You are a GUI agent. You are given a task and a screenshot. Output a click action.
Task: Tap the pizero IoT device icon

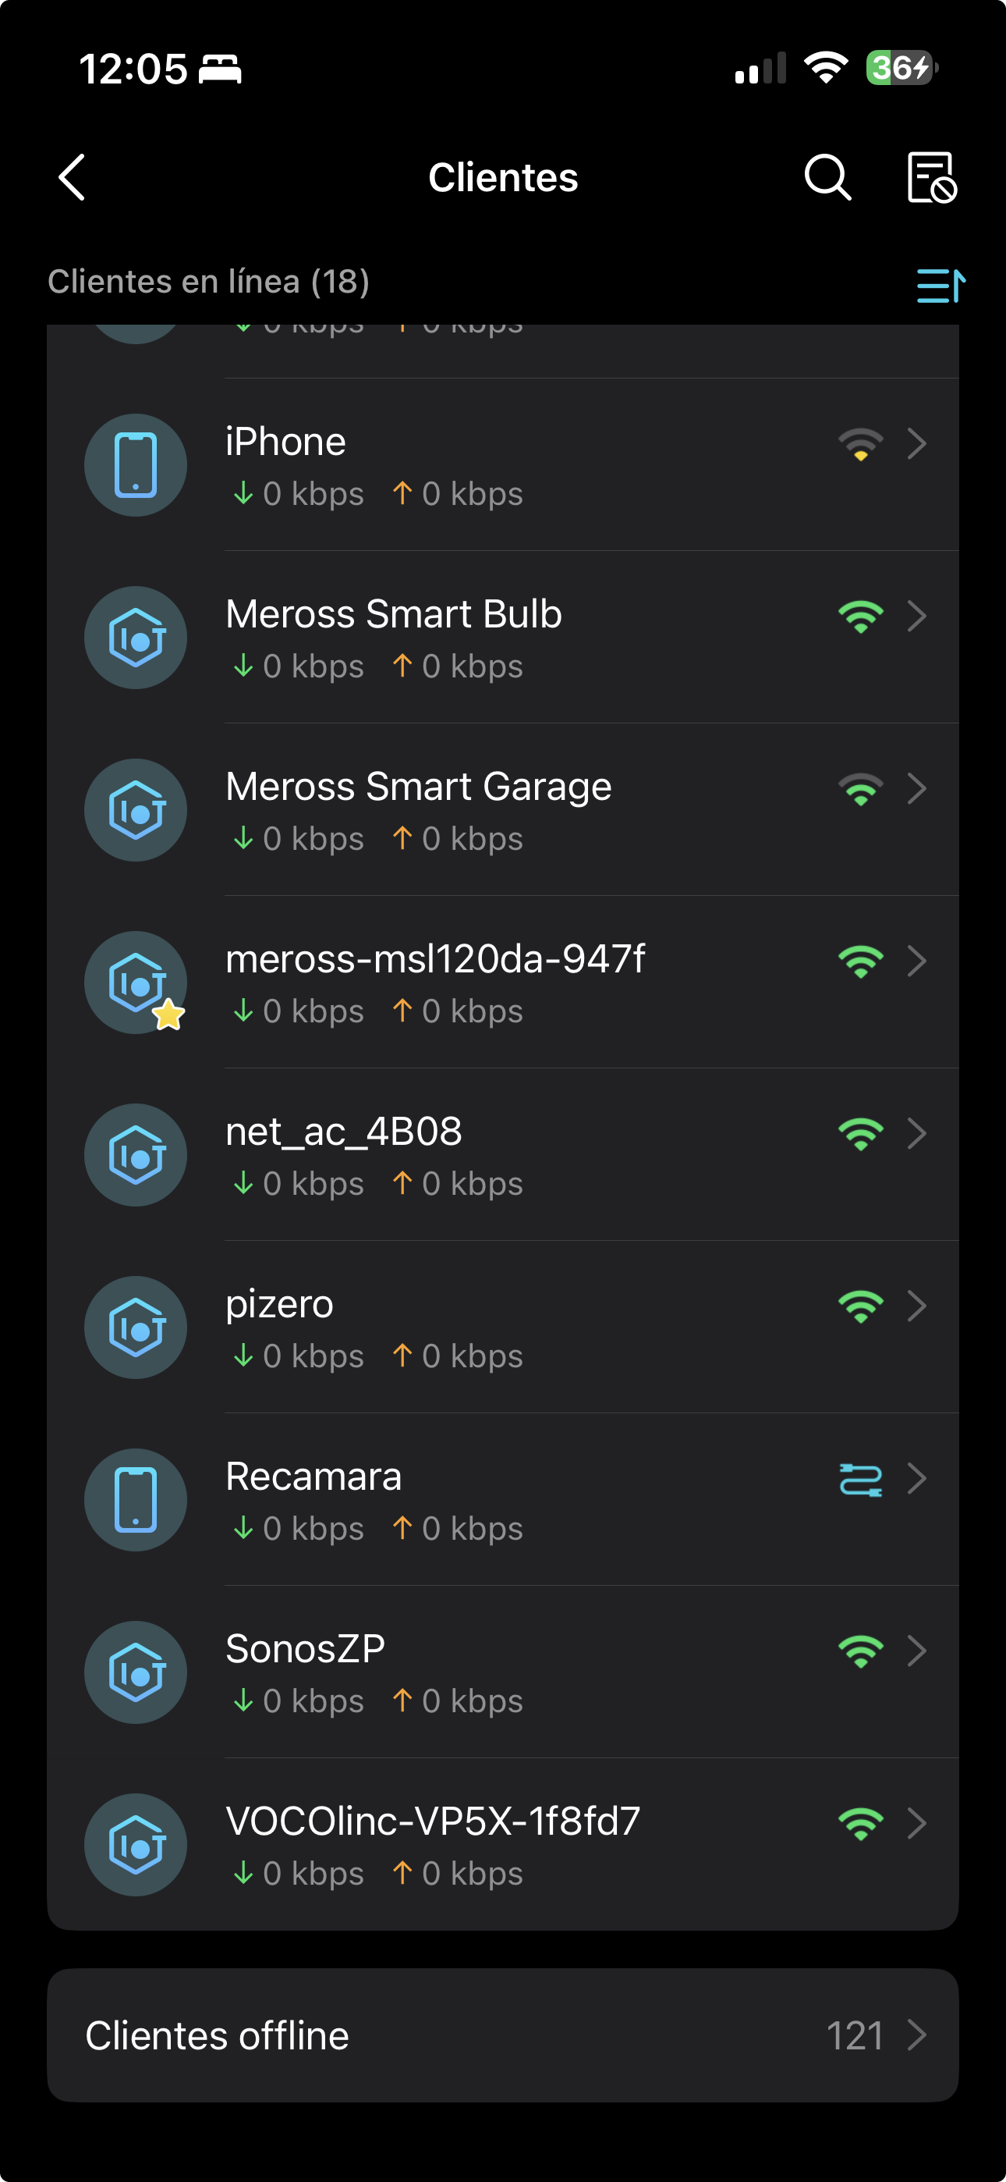[136, 1327]
